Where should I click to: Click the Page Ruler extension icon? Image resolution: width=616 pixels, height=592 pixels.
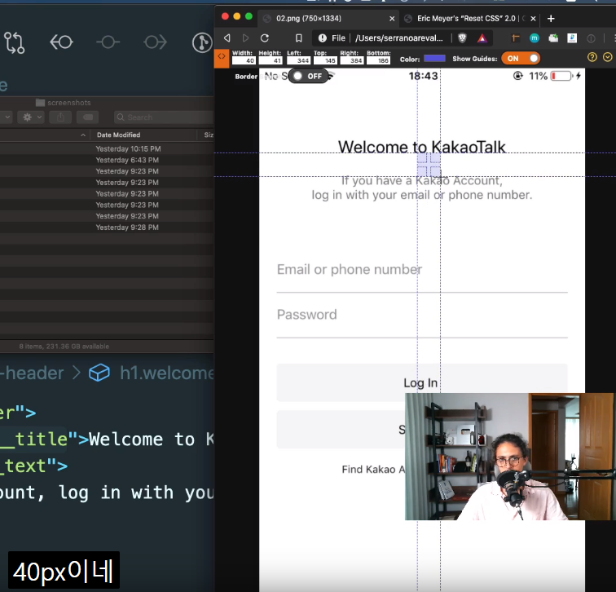(x=516, y=38)
